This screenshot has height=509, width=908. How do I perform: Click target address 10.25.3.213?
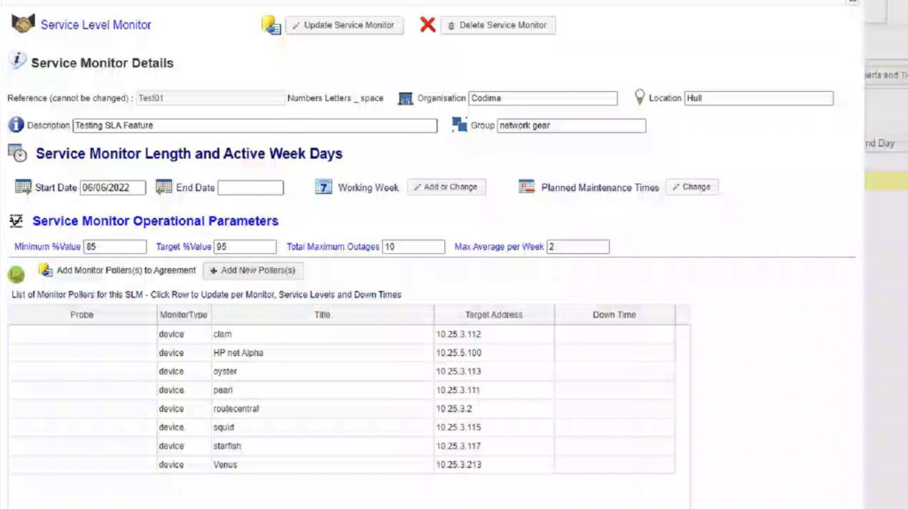[x=458, y=465]
